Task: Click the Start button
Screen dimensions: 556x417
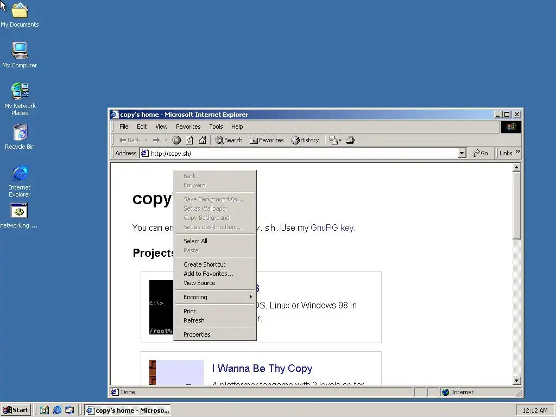Action: 16,410
